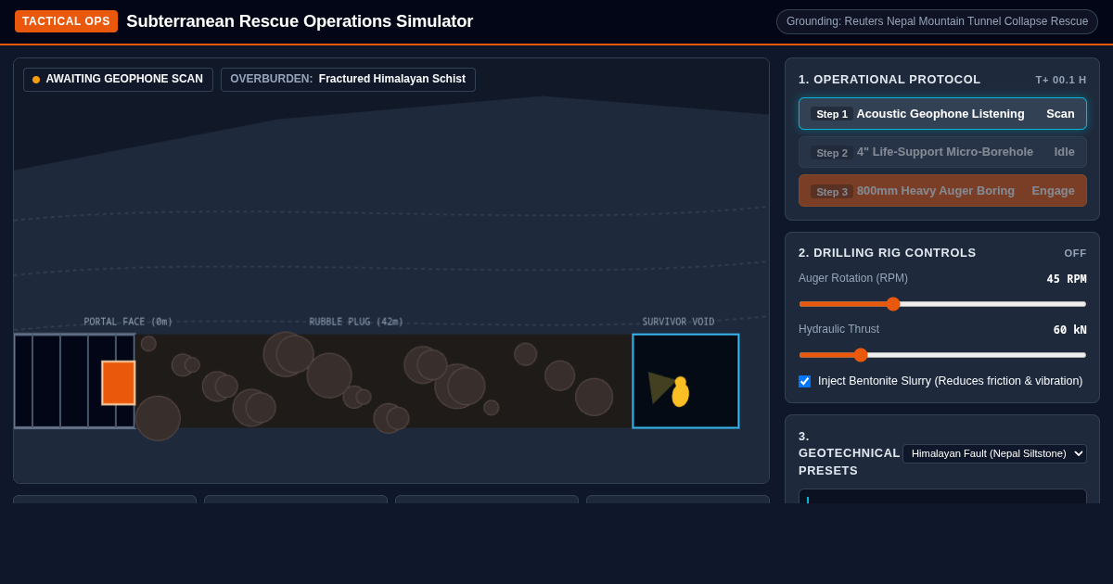The width and height of the screenshot is (1113, 584).
Task: Click the Auger Rotation (RPM) label
Action: point(853,278)
